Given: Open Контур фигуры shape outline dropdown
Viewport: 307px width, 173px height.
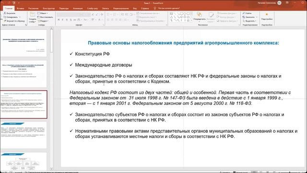Looking at the screenshot, I should click(x=227, y=17).
